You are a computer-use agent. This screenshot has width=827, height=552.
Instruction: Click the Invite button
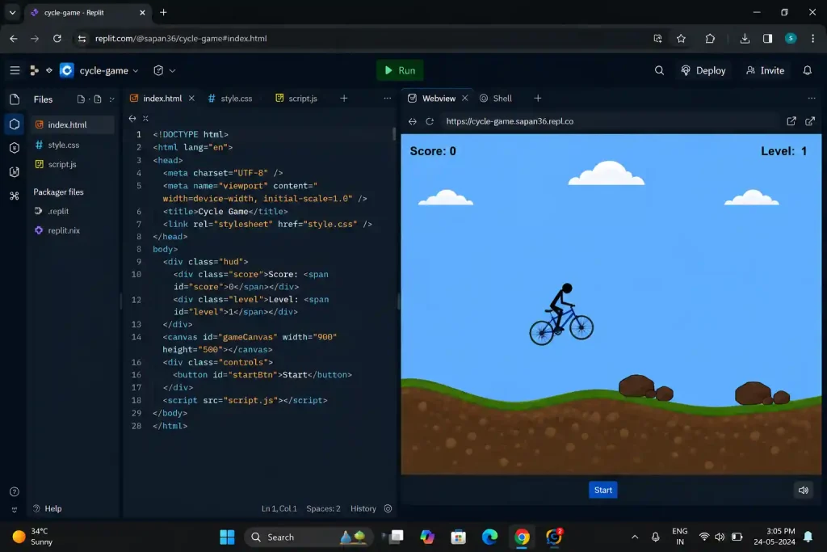(766, 70)
